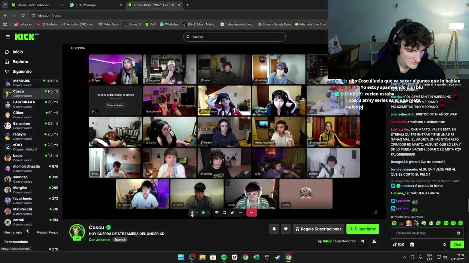Open the browser apps grid icon

pyautogui.click(x=5, y=24)
